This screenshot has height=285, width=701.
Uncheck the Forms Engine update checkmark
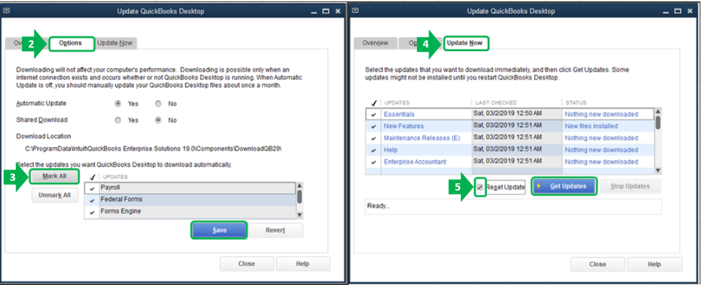coord(92,212)
